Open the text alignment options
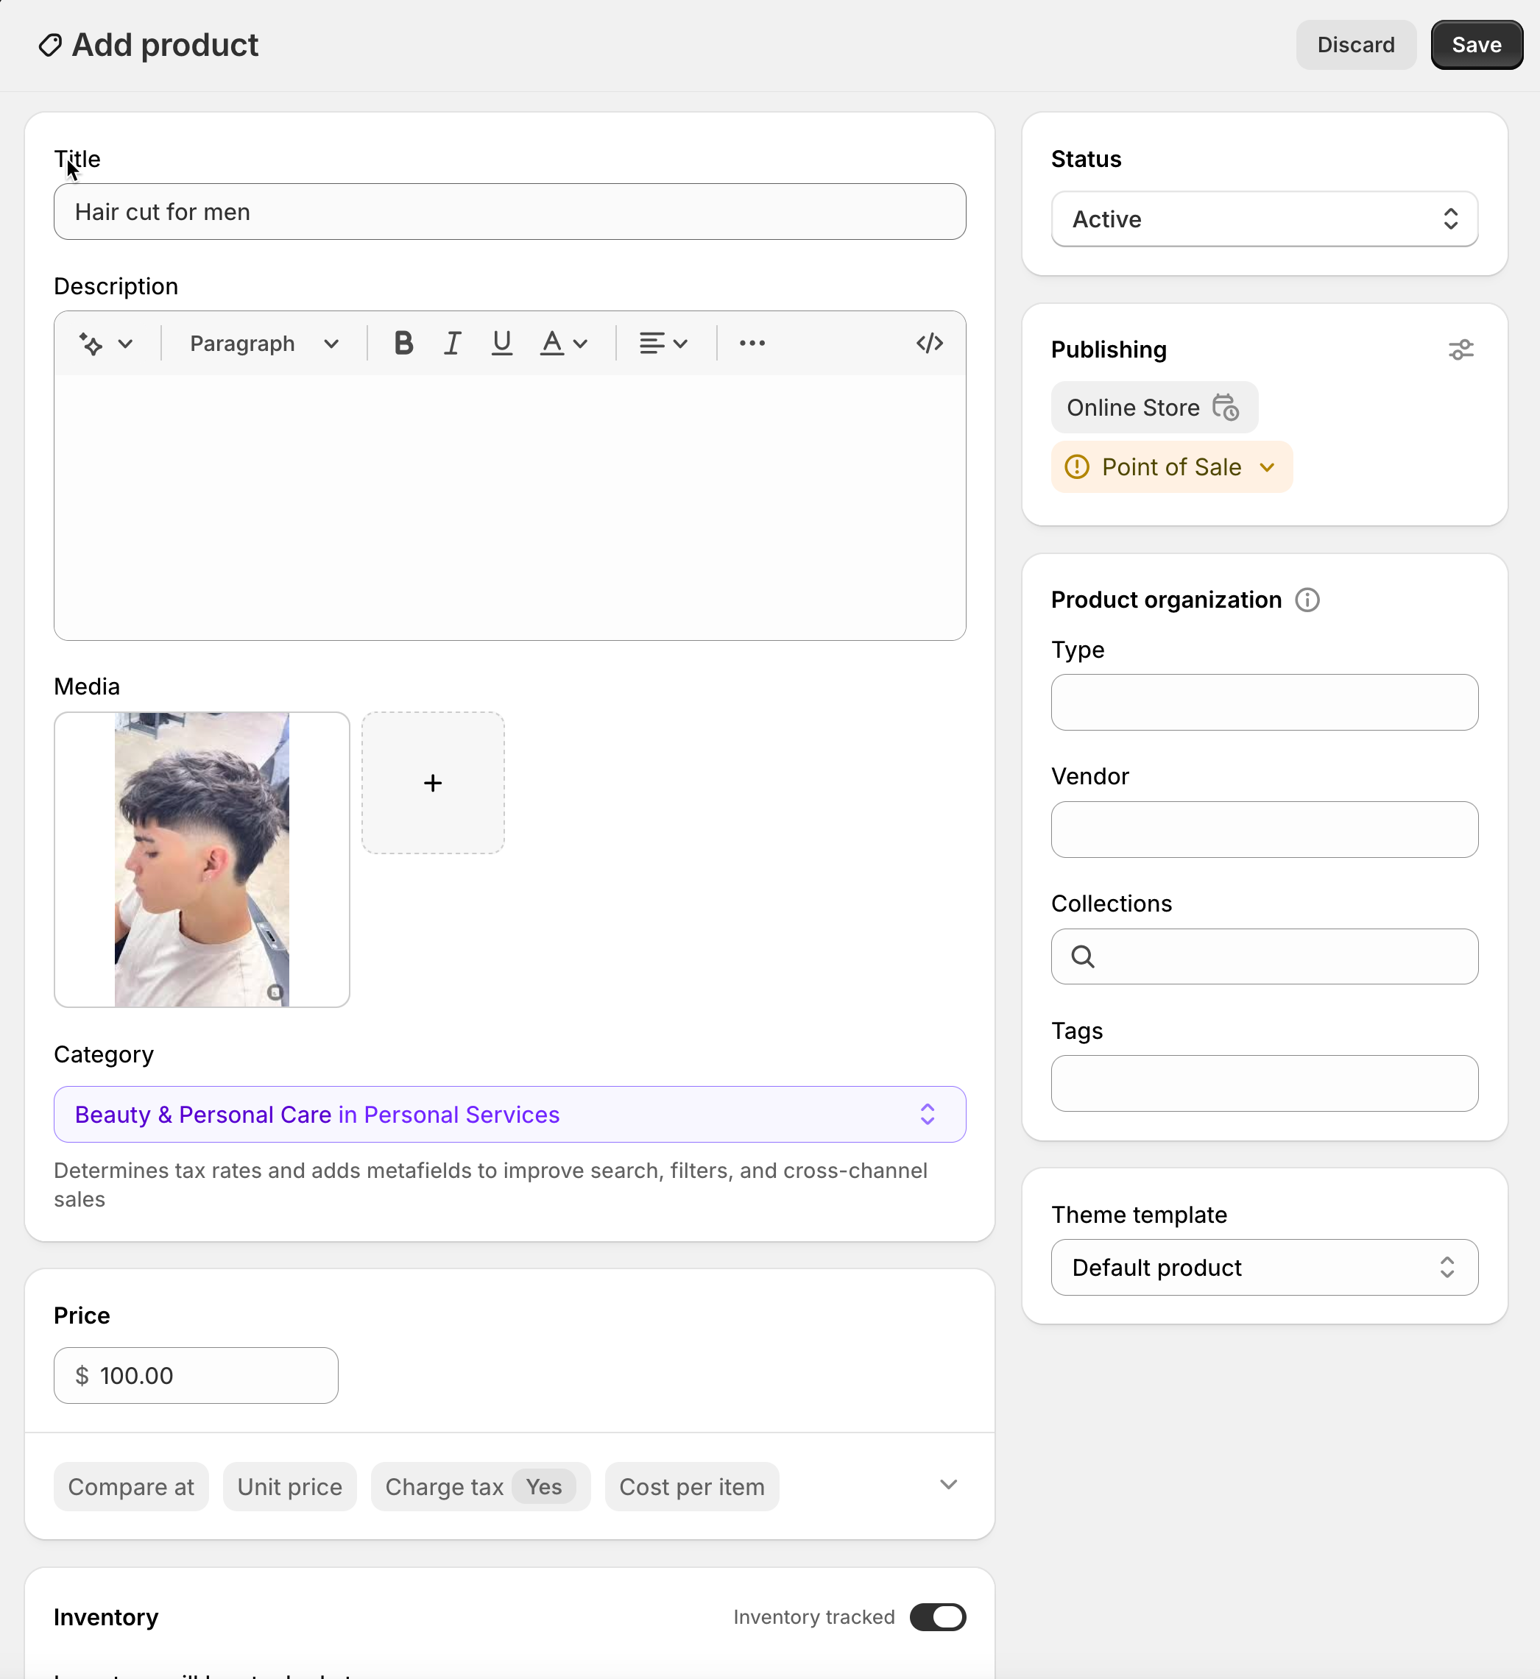The width and height of the screenshot is (1540, 1679). [663, 343]
